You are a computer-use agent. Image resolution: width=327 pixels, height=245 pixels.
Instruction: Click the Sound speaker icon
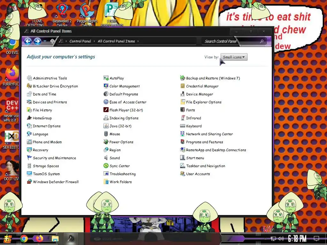106,158
